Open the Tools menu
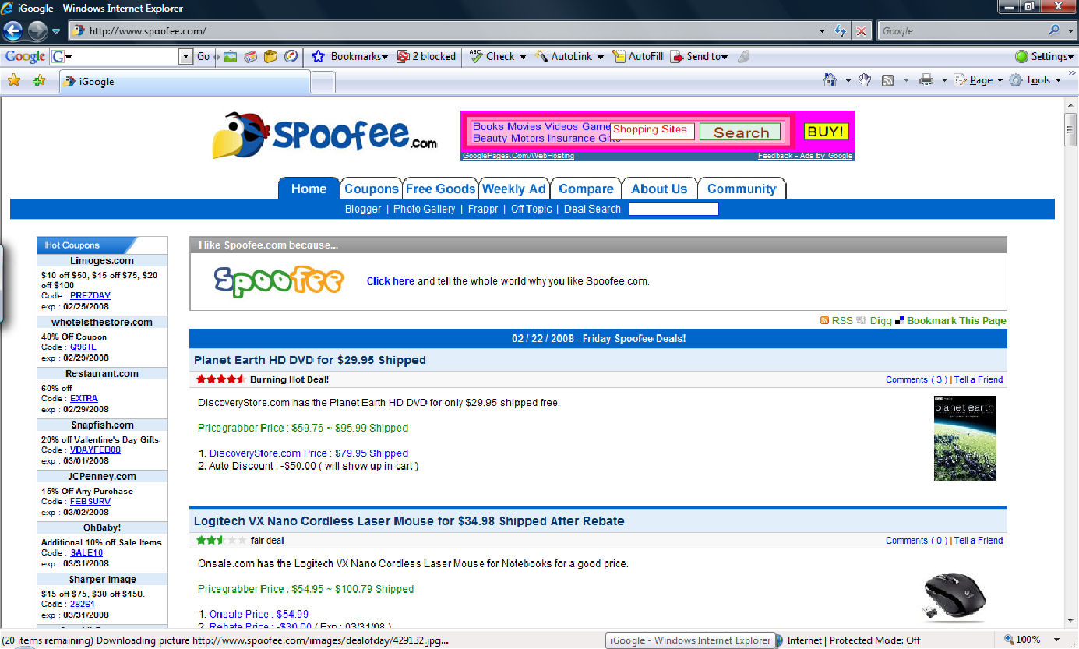This screenshot has width=1079, height=649. click(1035, 79)
